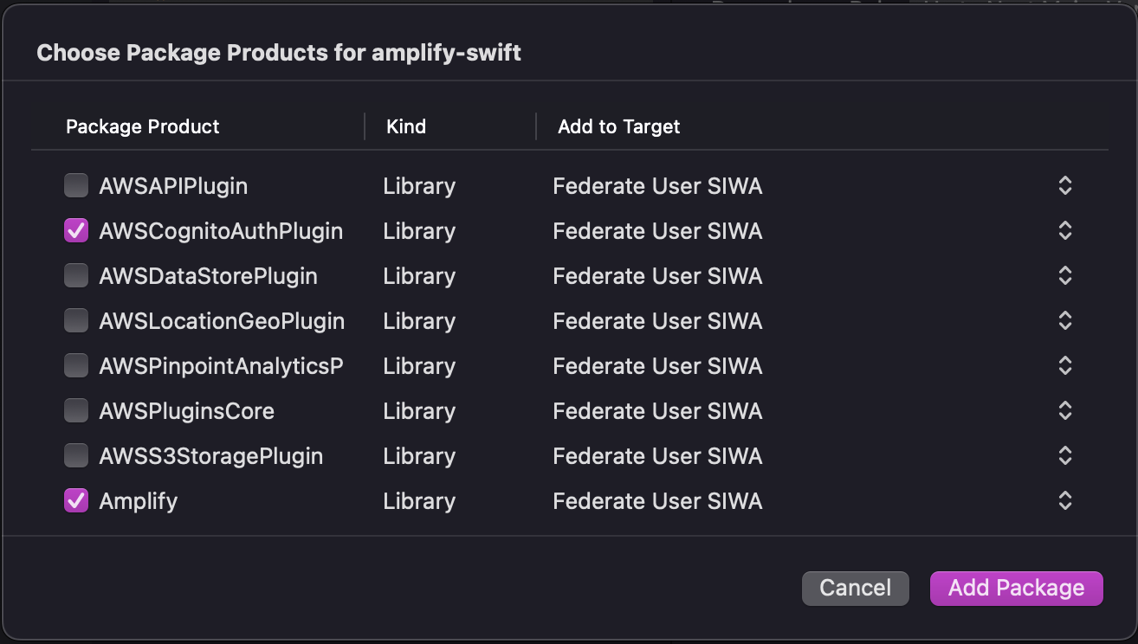Screen dimensions: 1138x644
Task: Open target dropdown for AWSAPIPlugin row
Action: pyautogui.click(x=1065, y=185)
